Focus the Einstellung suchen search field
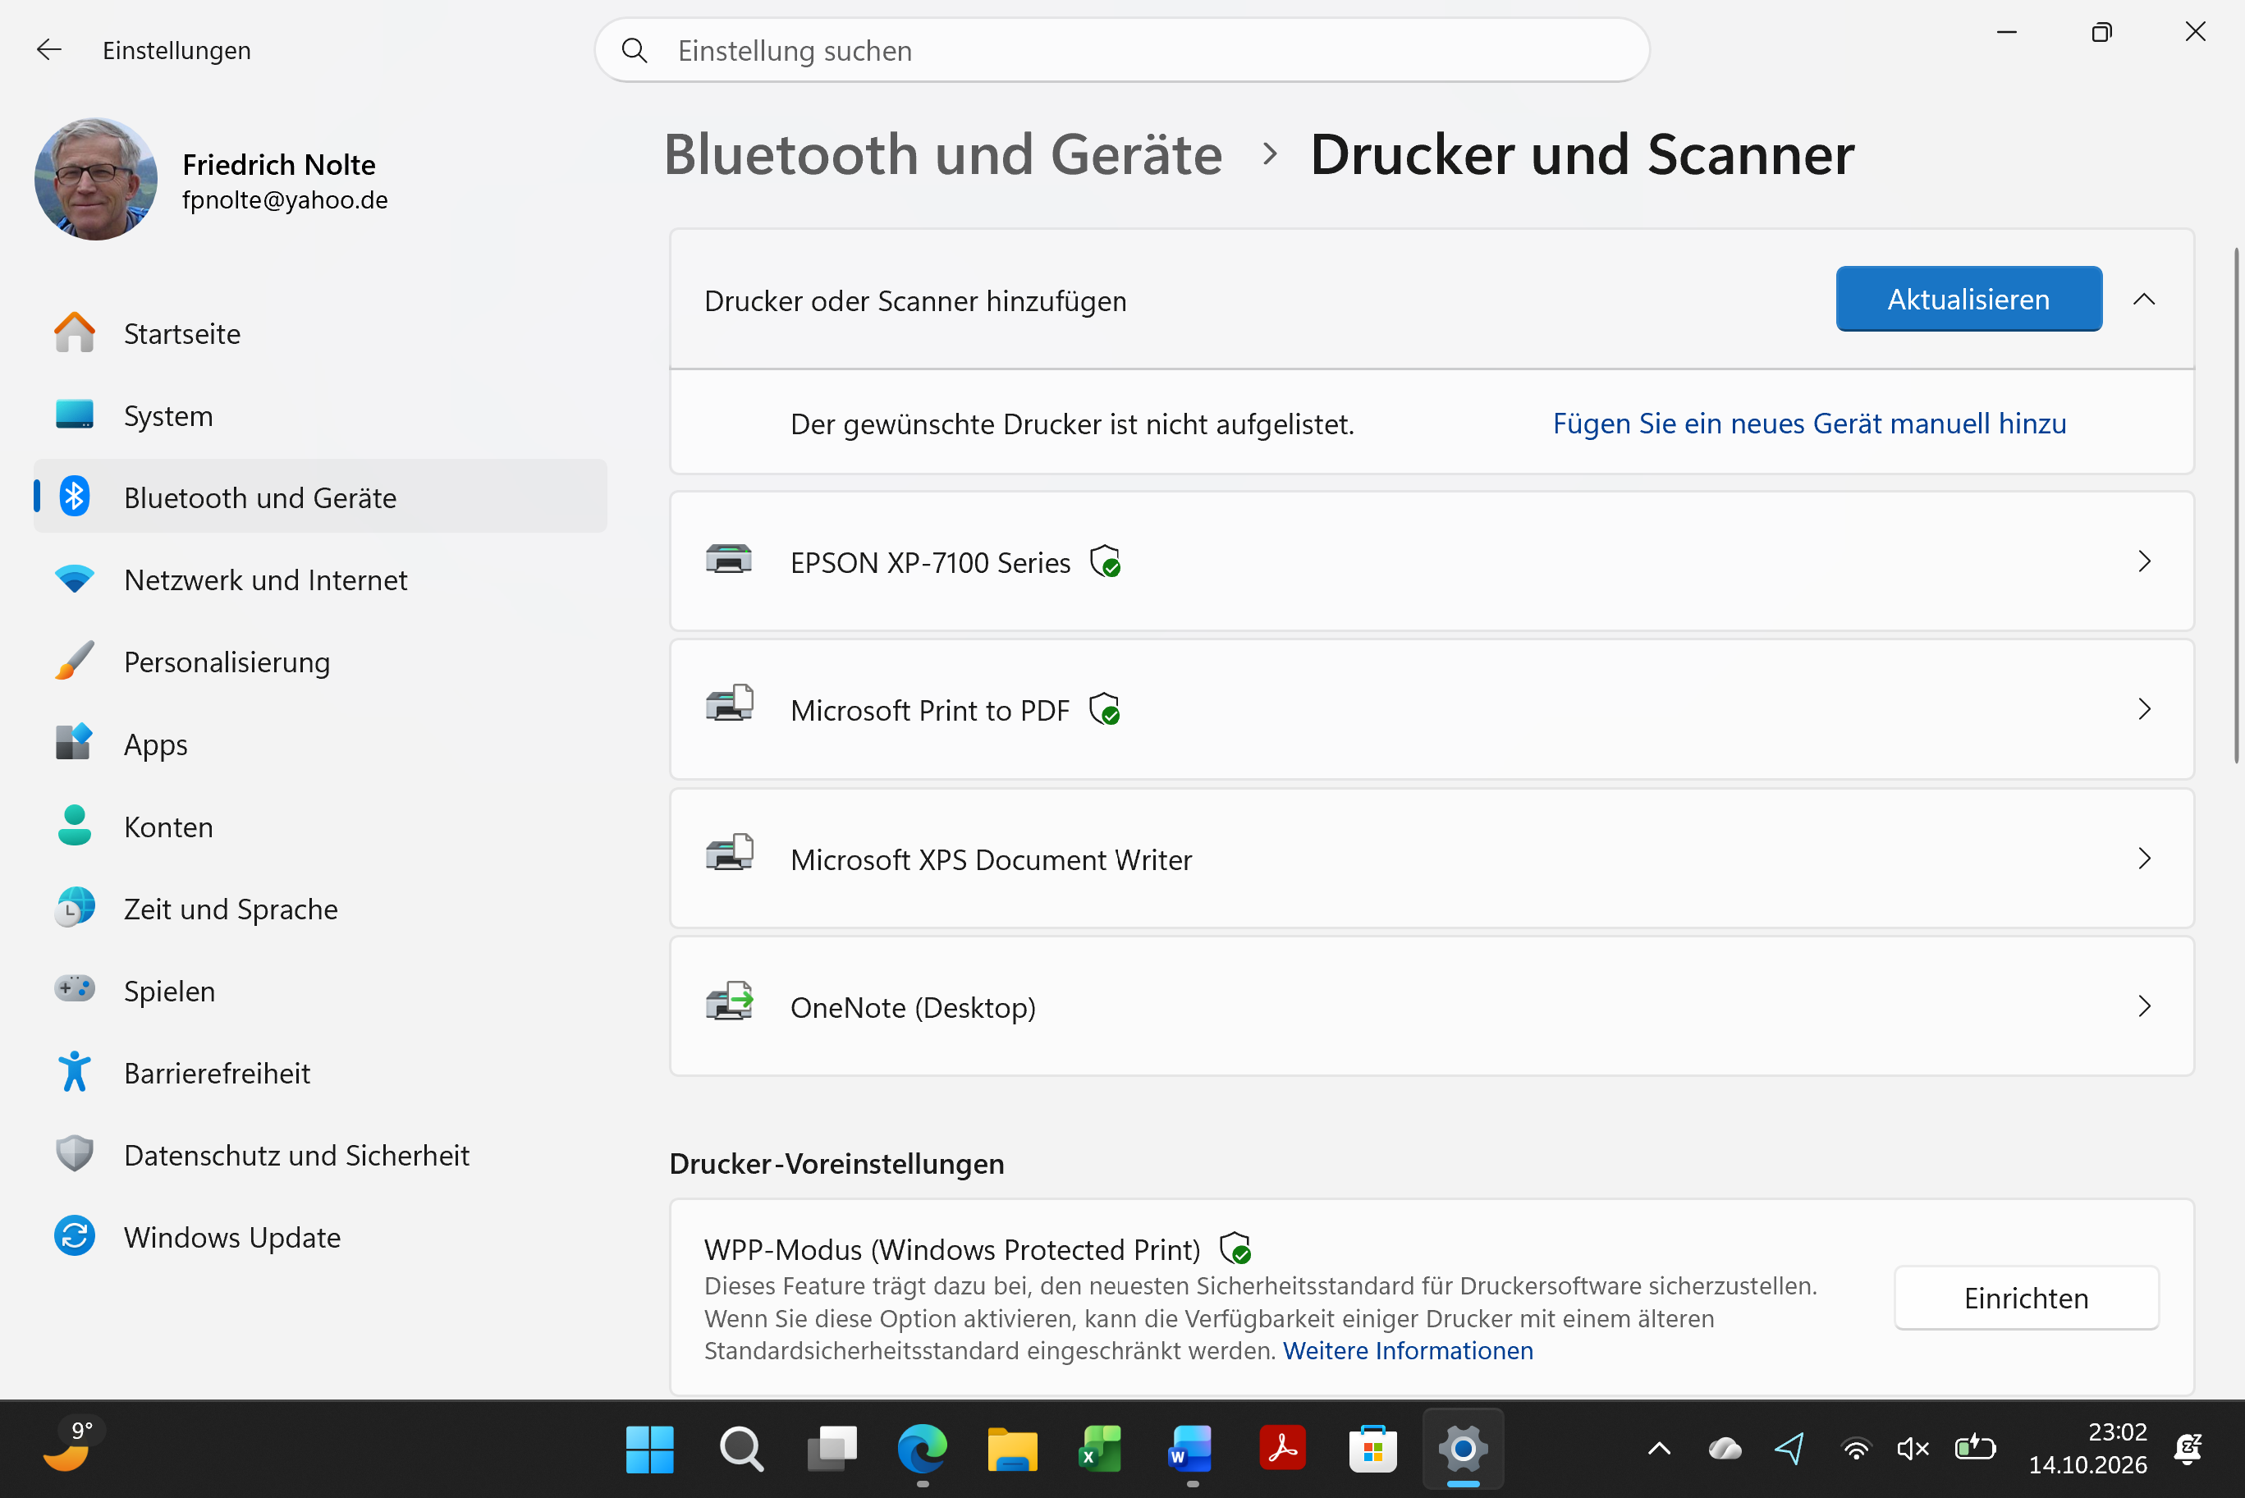2245x1498 pixels. [1121, 51]
